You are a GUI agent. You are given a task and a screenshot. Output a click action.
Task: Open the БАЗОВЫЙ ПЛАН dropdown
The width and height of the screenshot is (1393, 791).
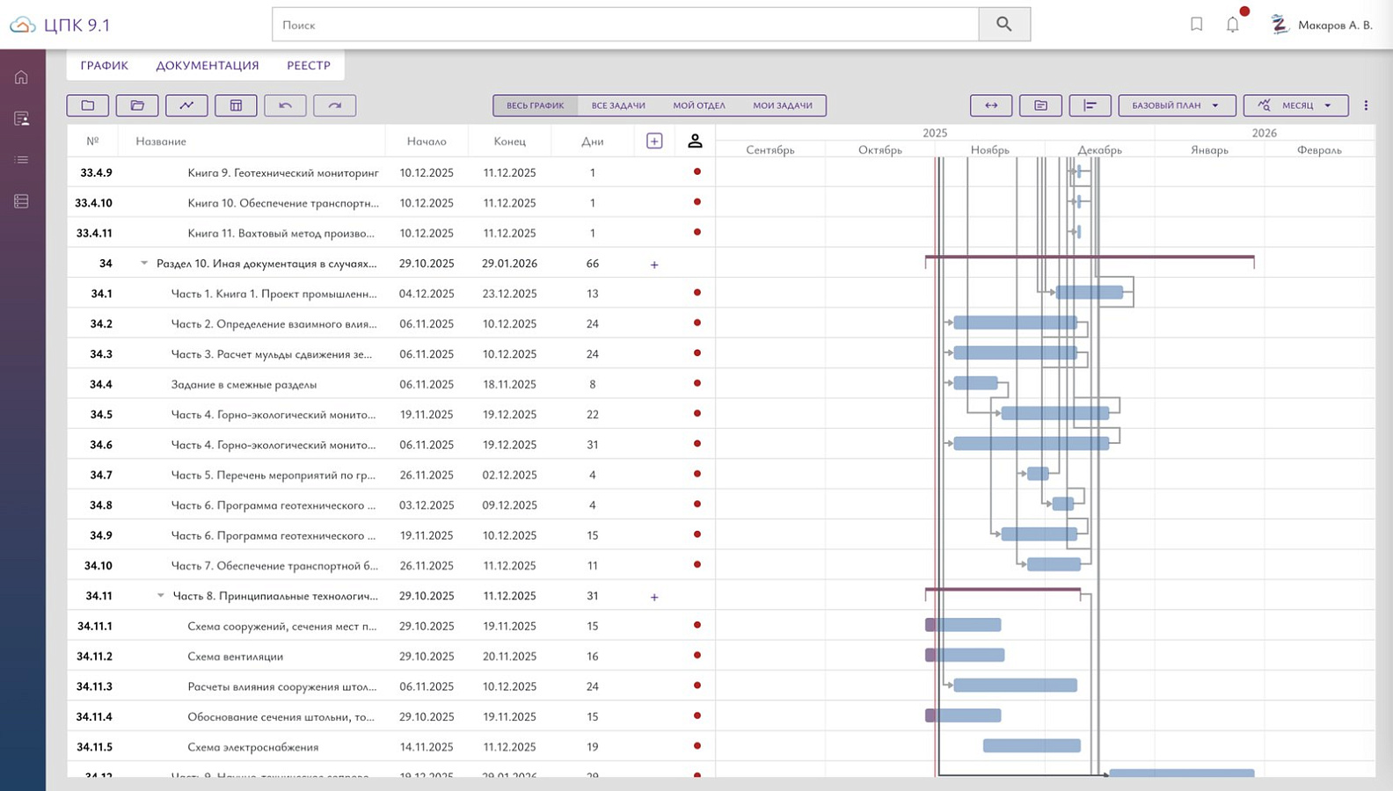click(1178, 105)
